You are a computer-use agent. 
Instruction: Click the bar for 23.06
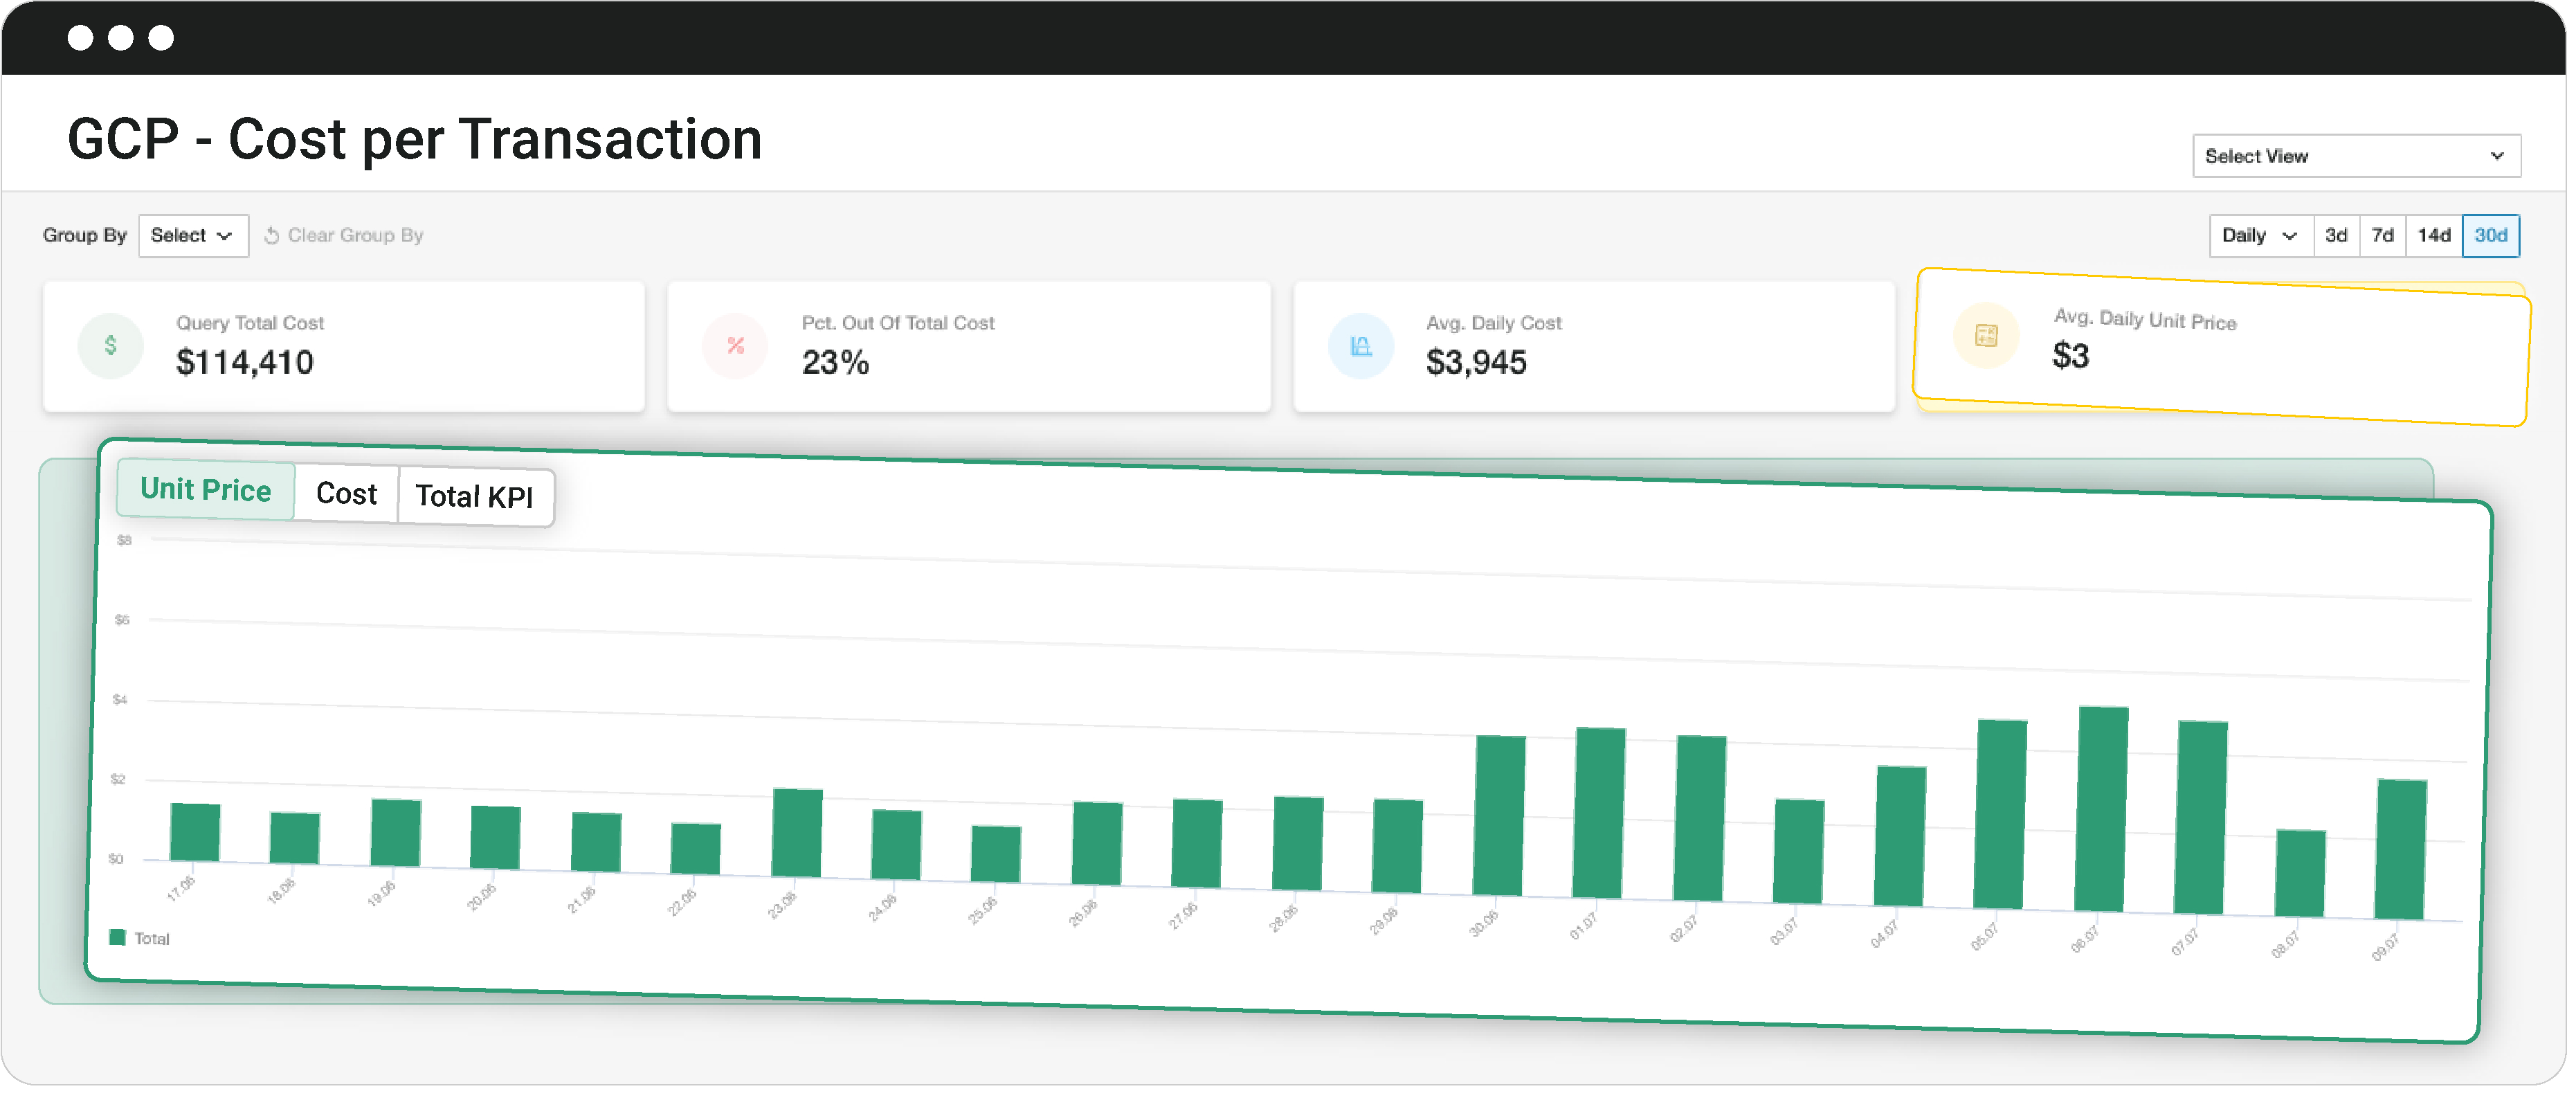pos(797,834)
